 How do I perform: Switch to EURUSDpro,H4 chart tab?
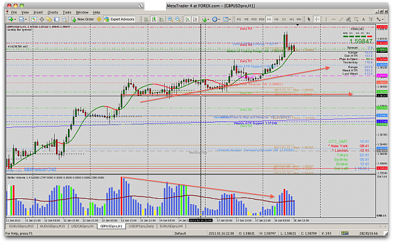(x=171, y=226)
